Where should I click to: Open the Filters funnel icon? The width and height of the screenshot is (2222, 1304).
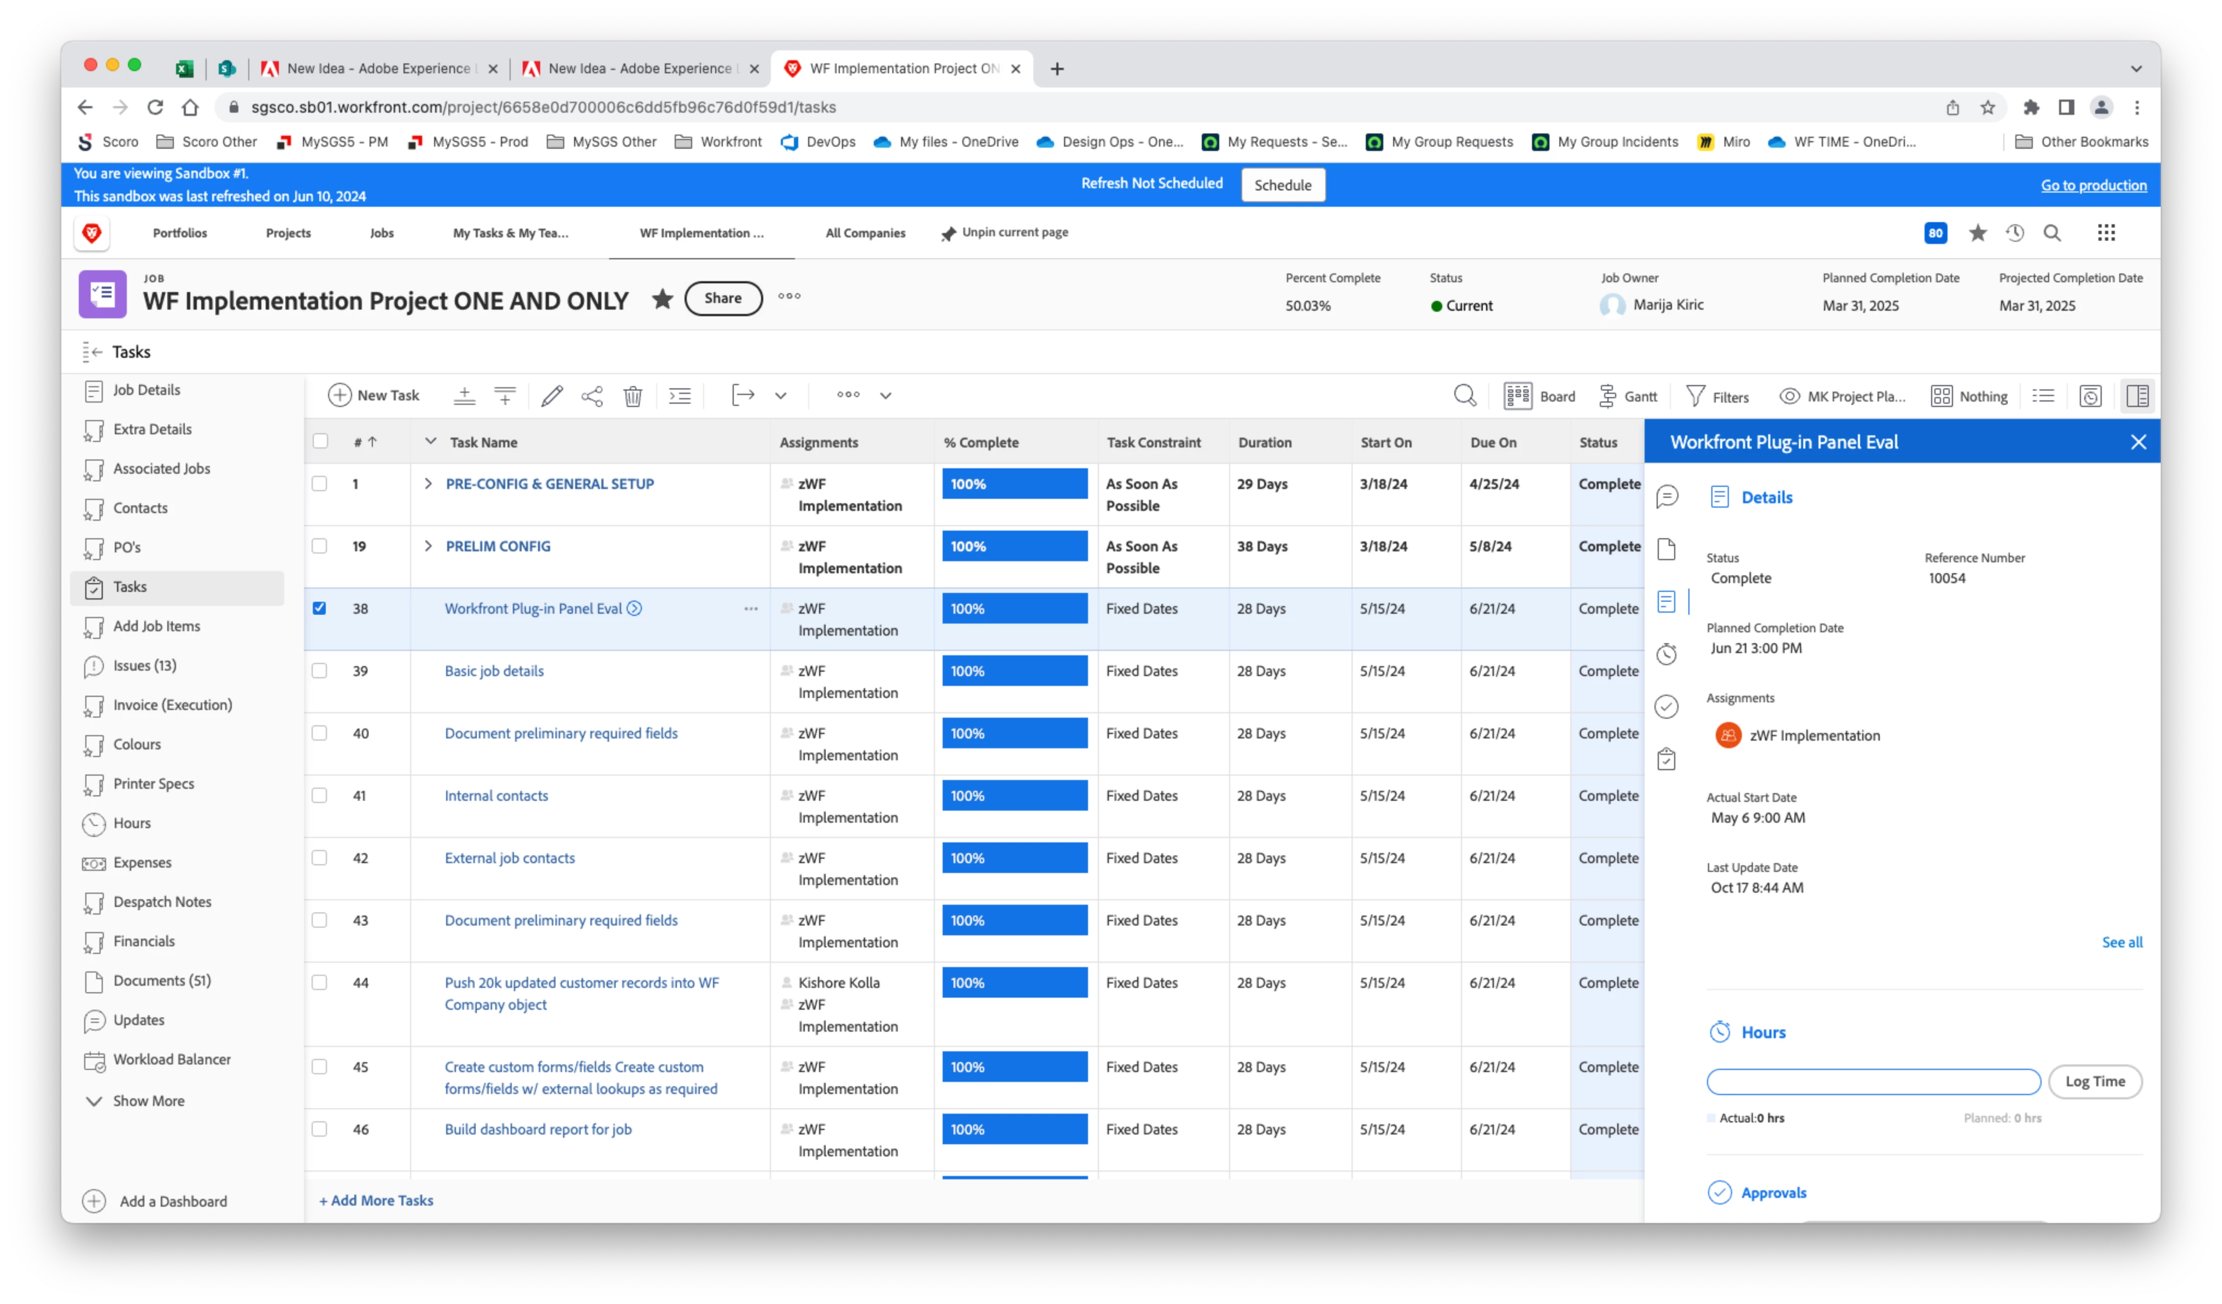(x=1695, y=396)
